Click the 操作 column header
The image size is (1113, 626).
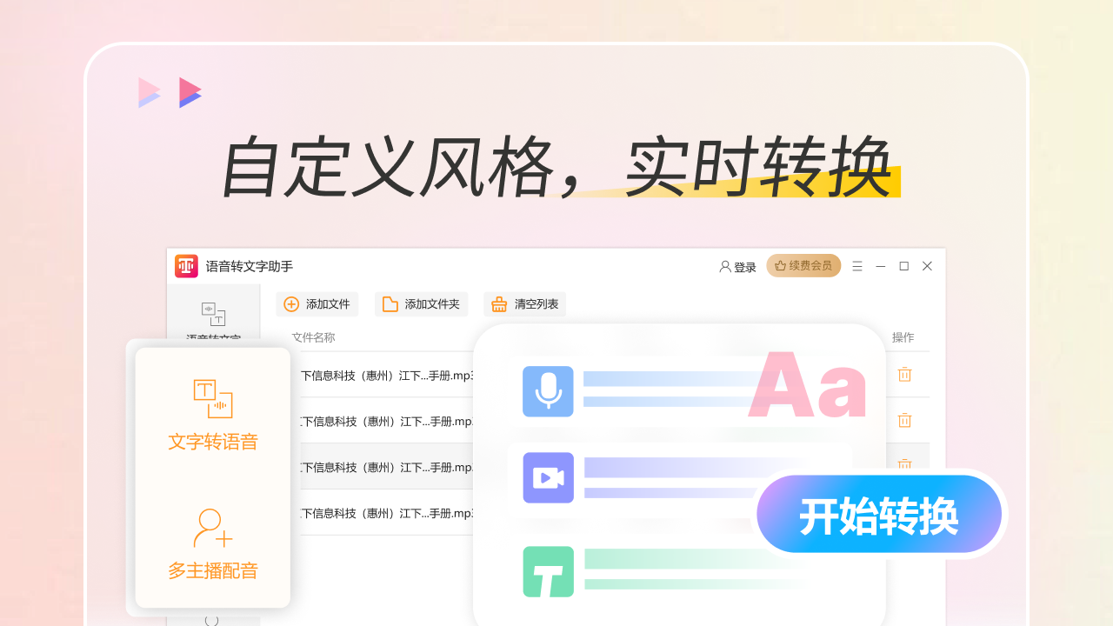(x=903, y=337)
